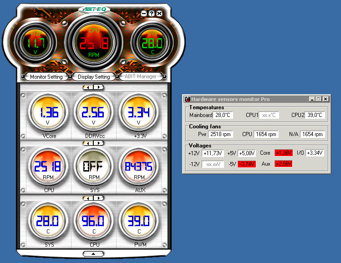Image resolution: width=341 pixels, height=263 pixels.
Task: Launch ABIT Manager button
Action: [x=140, y=76]
